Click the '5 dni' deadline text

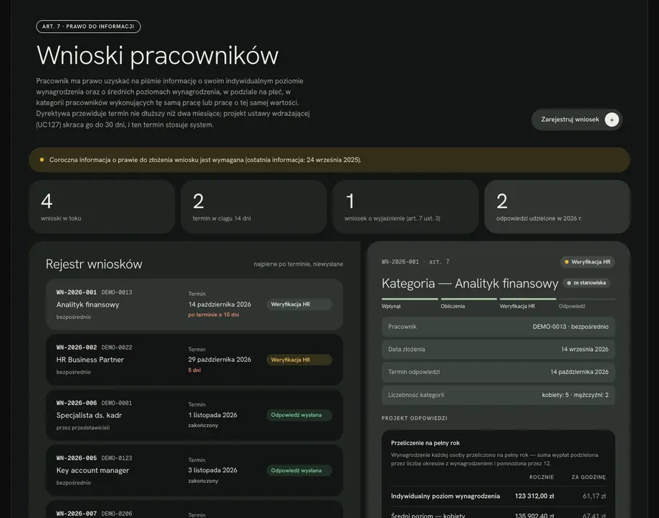[194, 370]
